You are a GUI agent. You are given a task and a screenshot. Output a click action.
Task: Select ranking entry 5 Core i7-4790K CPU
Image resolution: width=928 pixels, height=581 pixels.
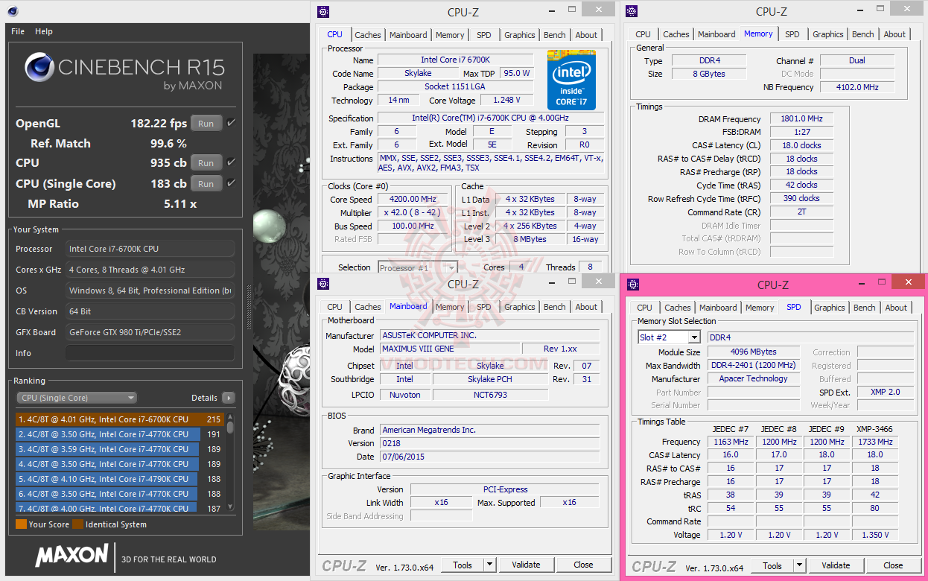120,479
